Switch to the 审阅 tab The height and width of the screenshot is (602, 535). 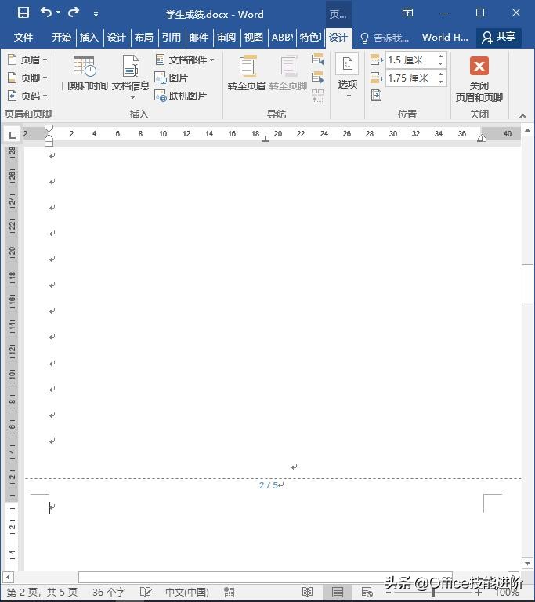[x=226, y=38]
